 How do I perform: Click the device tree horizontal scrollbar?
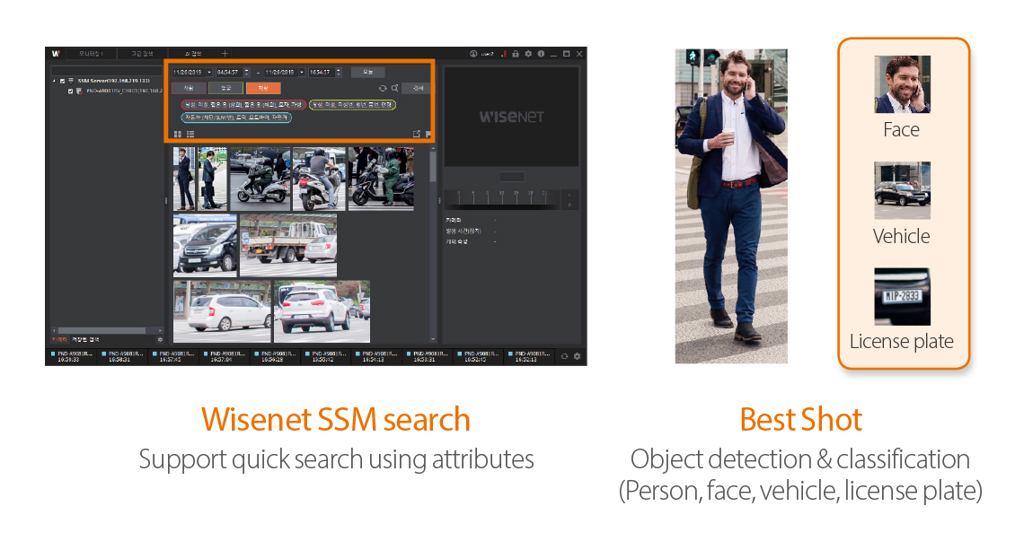tap(107, 331)
